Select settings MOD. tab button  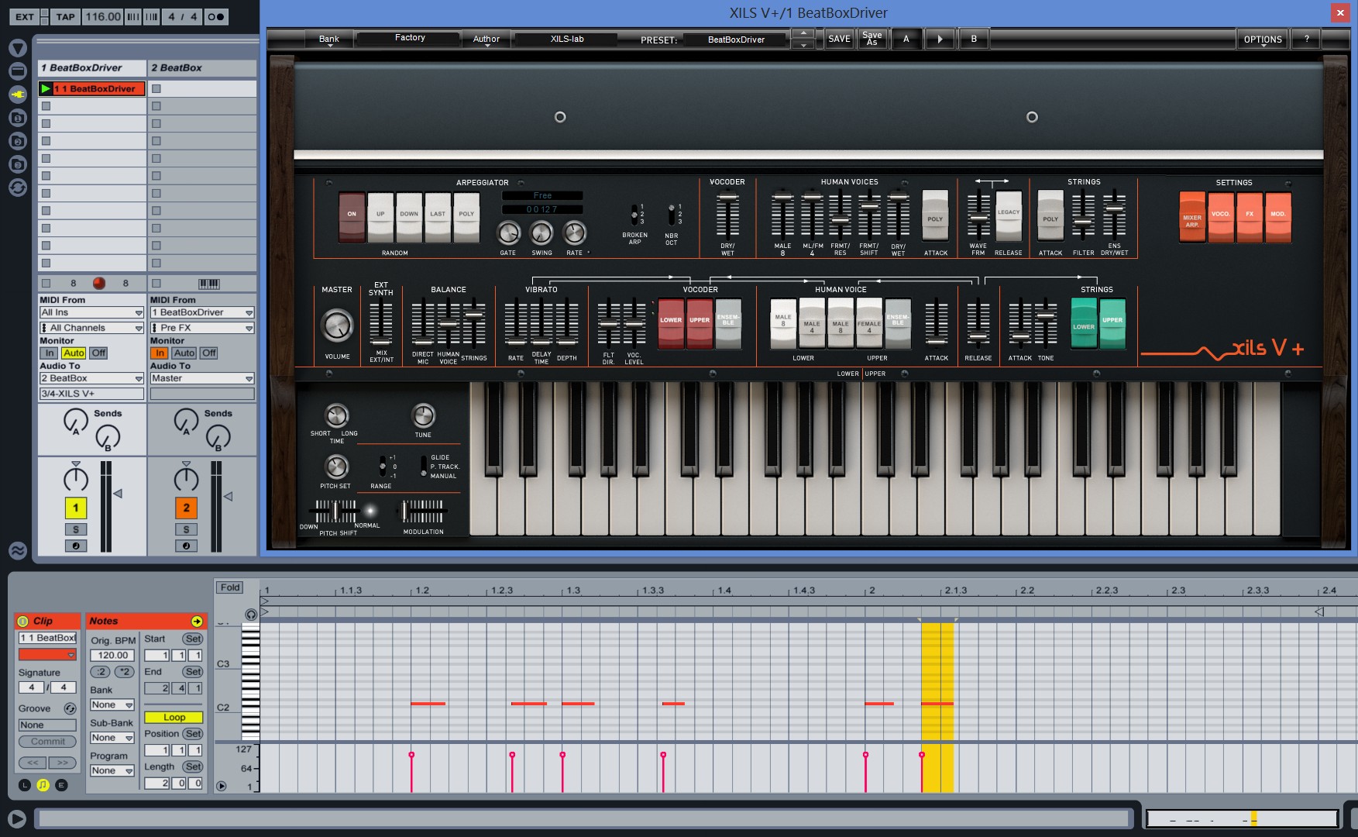[x=1277, y=218]
